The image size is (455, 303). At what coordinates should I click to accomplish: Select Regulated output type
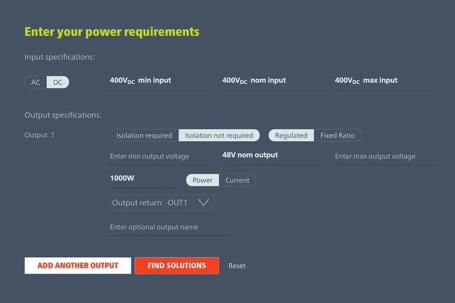tap(291, 136)
